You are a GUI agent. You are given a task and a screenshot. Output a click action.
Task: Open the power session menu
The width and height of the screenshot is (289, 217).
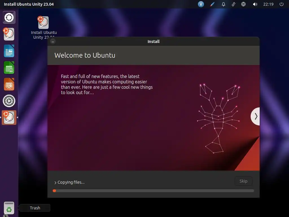coord(281,4)
